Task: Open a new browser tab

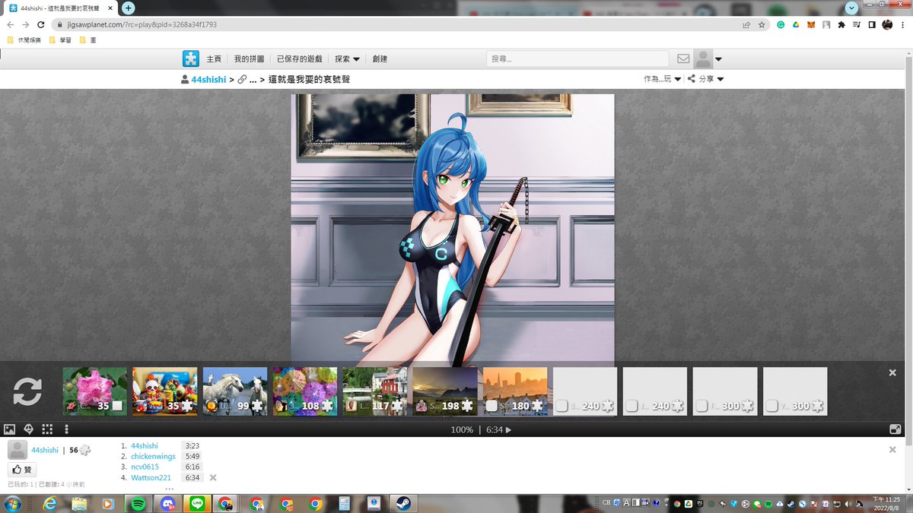Action: click(x=129, y=8)
